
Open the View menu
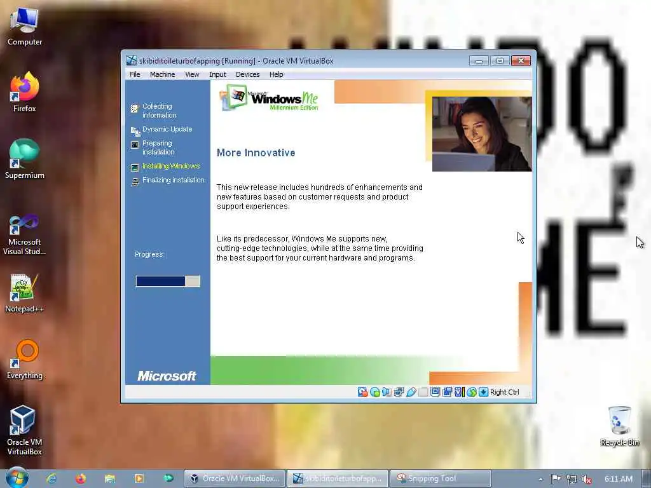[x=192, y=74]
